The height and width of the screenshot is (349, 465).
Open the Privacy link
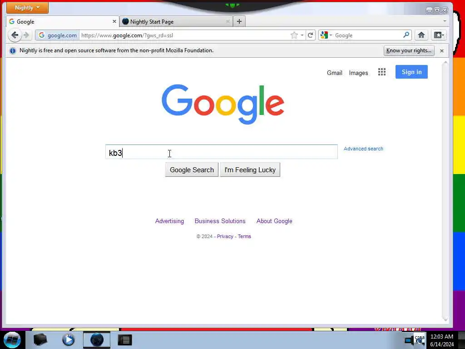(225, 236)
